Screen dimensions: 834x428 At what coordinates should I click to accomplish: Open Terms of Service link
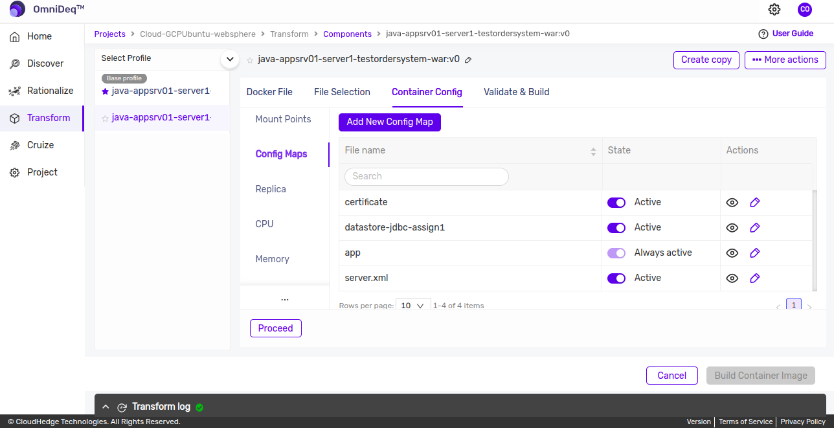[x=745, y=422]
